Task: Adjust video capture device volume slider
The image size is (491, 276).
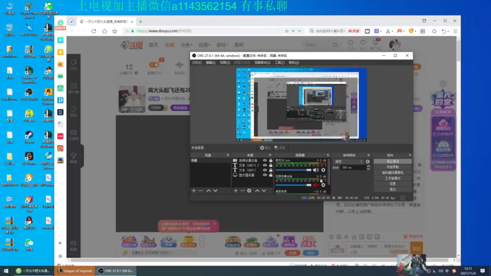Action: click(x=293, y=185)
